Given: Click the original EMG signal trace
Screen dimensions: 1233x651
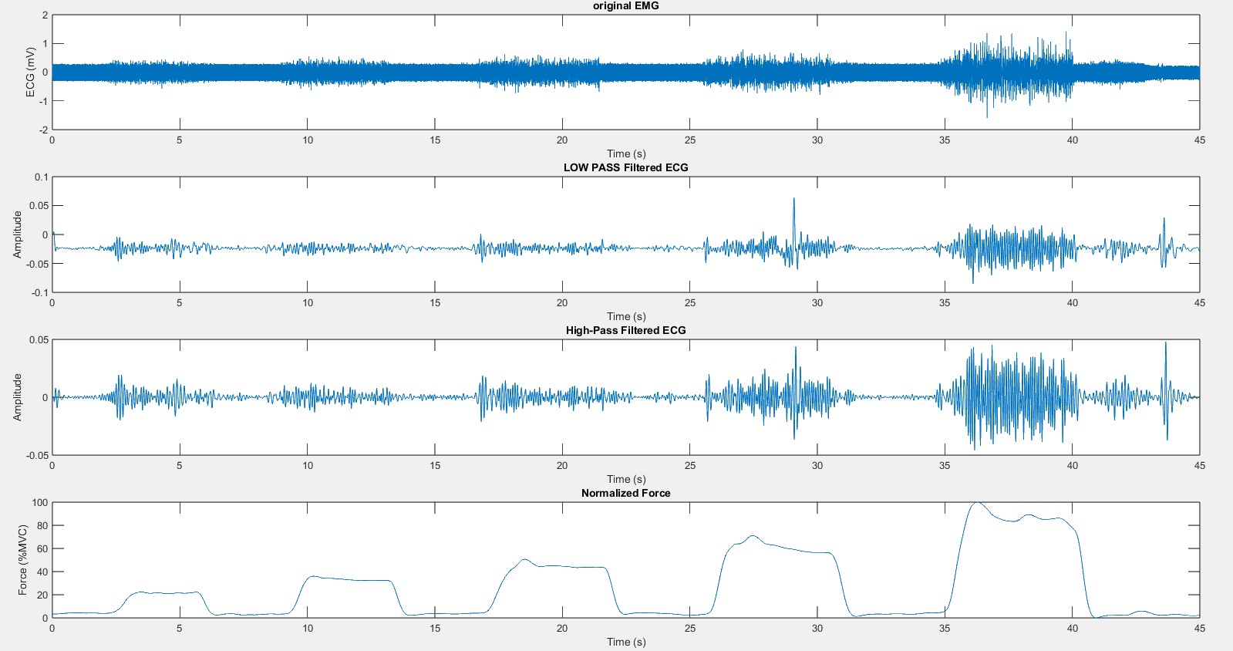Looking at the screenshot, I should pos(625,73).
